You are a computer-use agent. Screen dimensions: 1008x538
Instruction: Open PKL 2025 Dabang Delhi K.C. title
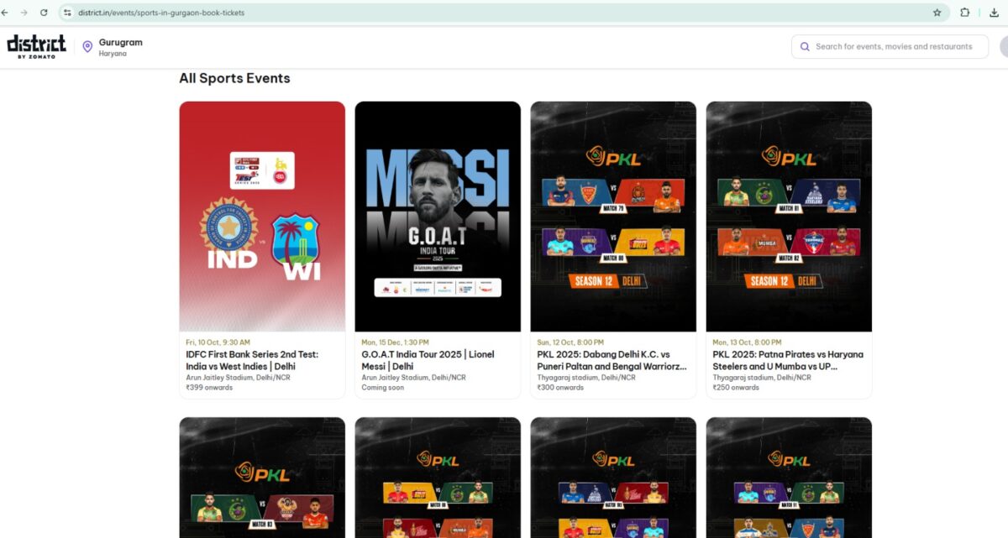coord(612,360)
